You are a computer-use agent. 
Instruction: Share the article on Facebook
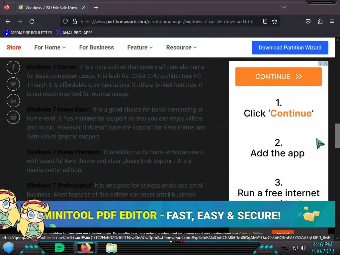click(13, 67)
